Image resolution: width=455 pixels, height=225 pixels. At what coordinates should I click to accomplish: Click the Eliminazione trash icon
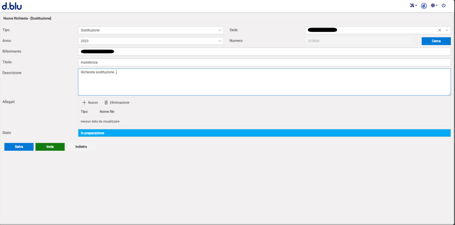[106, 102]
